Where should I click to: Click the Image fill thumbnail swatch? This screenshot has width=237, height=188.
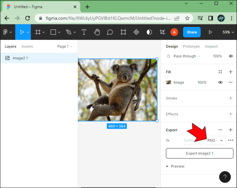pos(168,82)
